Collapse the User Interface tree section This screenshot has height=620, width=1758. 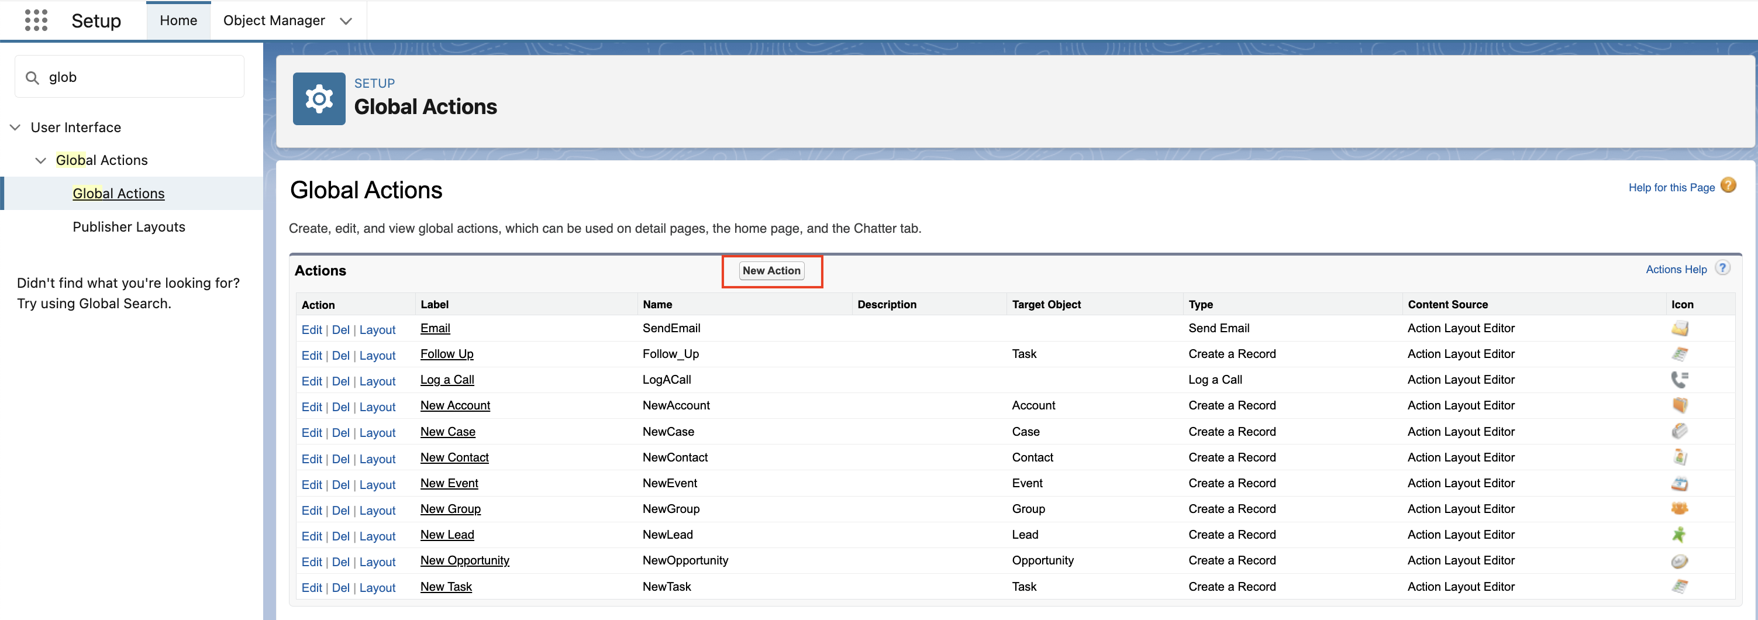(x=15, y=128)
